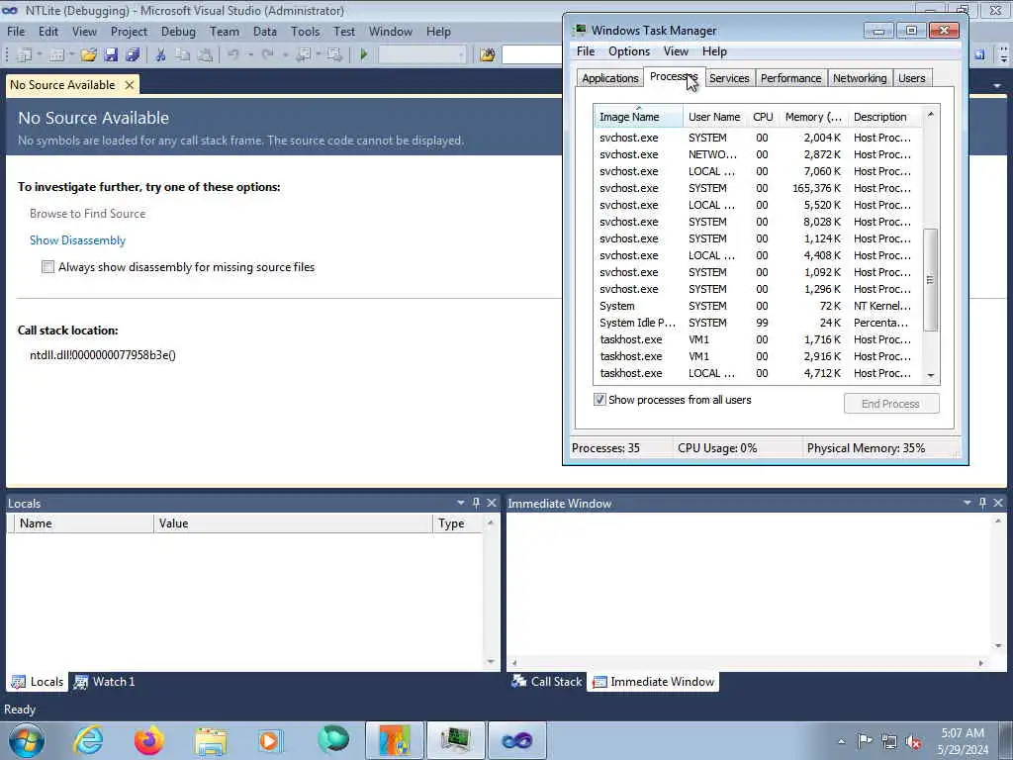The image size is (1013, 760).
Task: Switch to the Watch 1 tab
Action: click(x=104, y=682)
